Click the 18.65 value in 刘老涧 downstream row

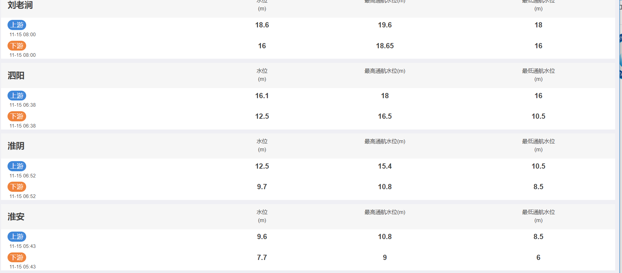pos(385,46)
